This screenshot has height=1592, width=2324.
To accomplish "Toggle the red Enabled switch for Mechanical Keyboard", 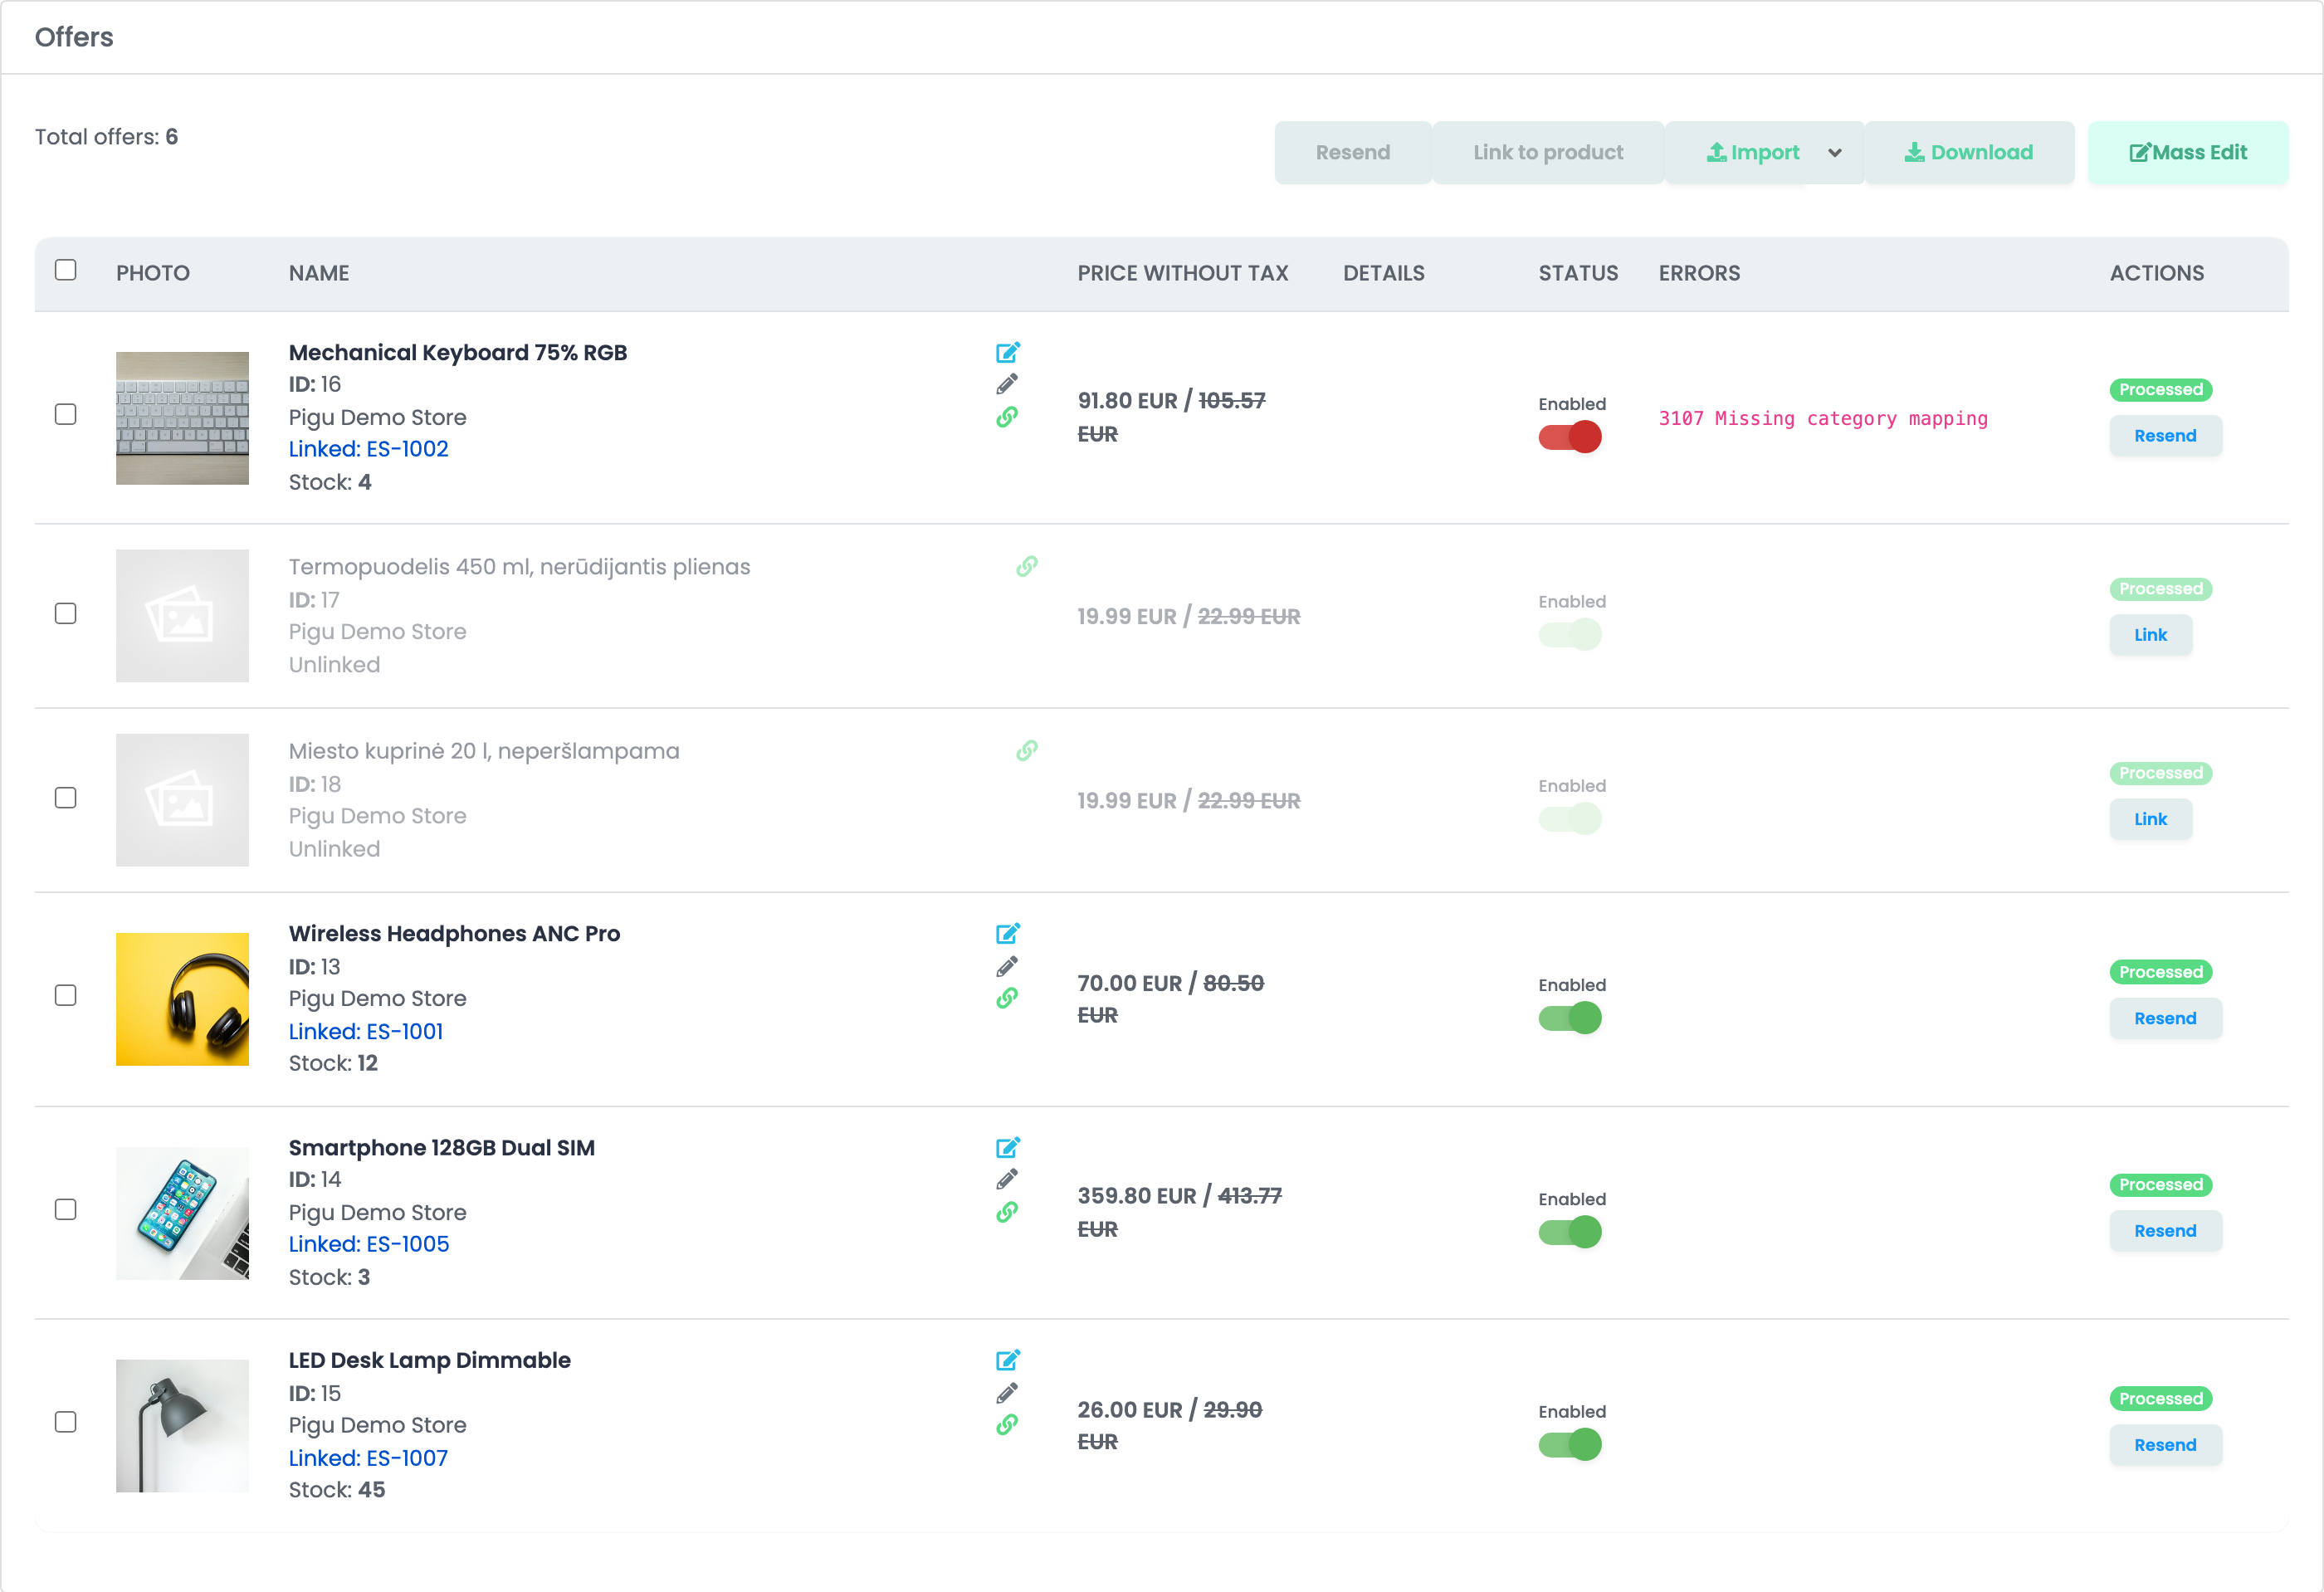I will [1570, 437].
